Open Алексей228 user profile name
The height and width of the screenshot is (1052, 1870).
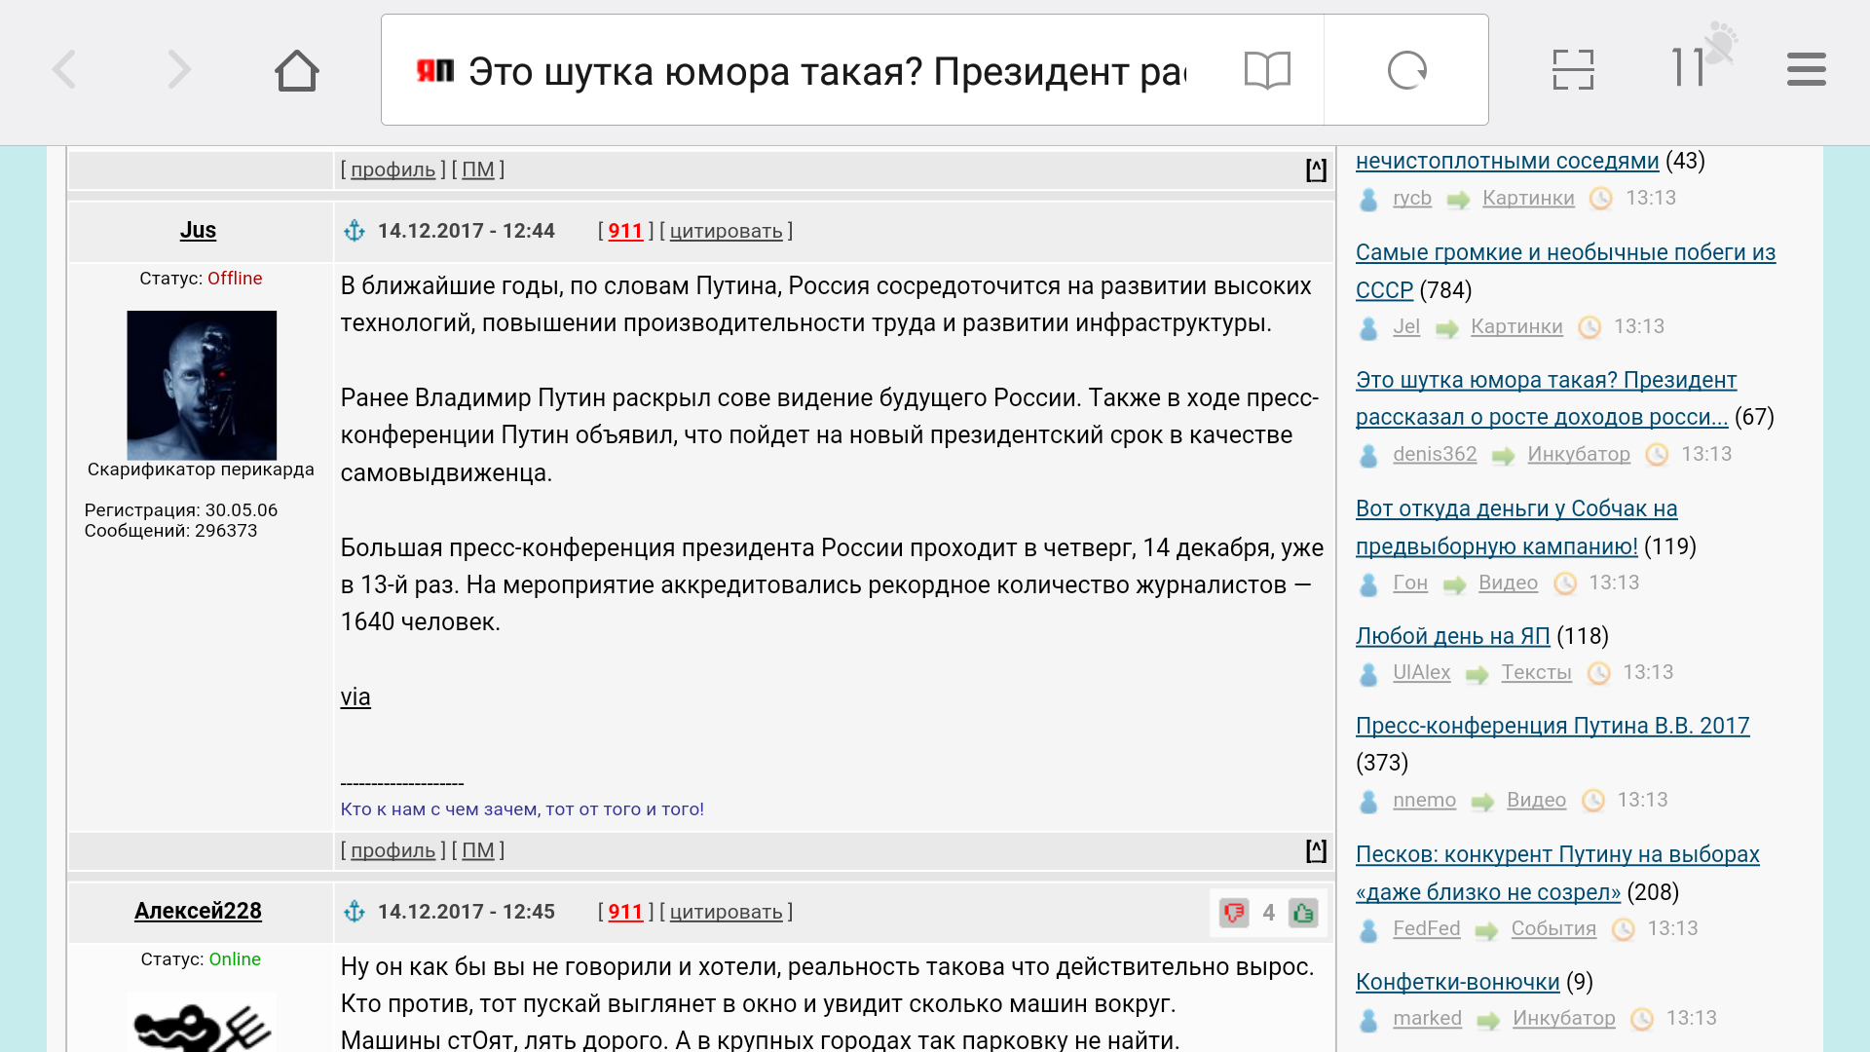pyautogui.click(x=198, y=911)
